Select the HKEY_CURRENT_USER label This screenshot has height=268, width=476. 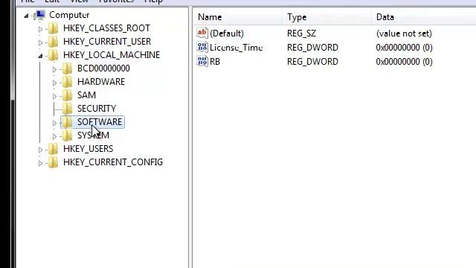107,42
